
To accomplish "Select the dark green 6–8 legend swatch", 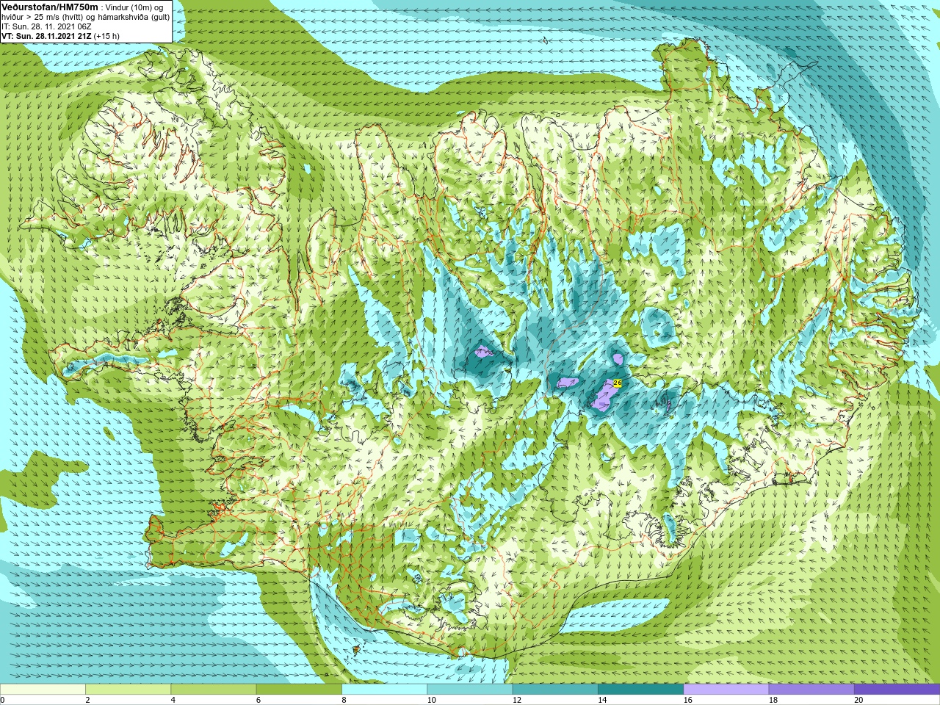I will pos(299,690).
